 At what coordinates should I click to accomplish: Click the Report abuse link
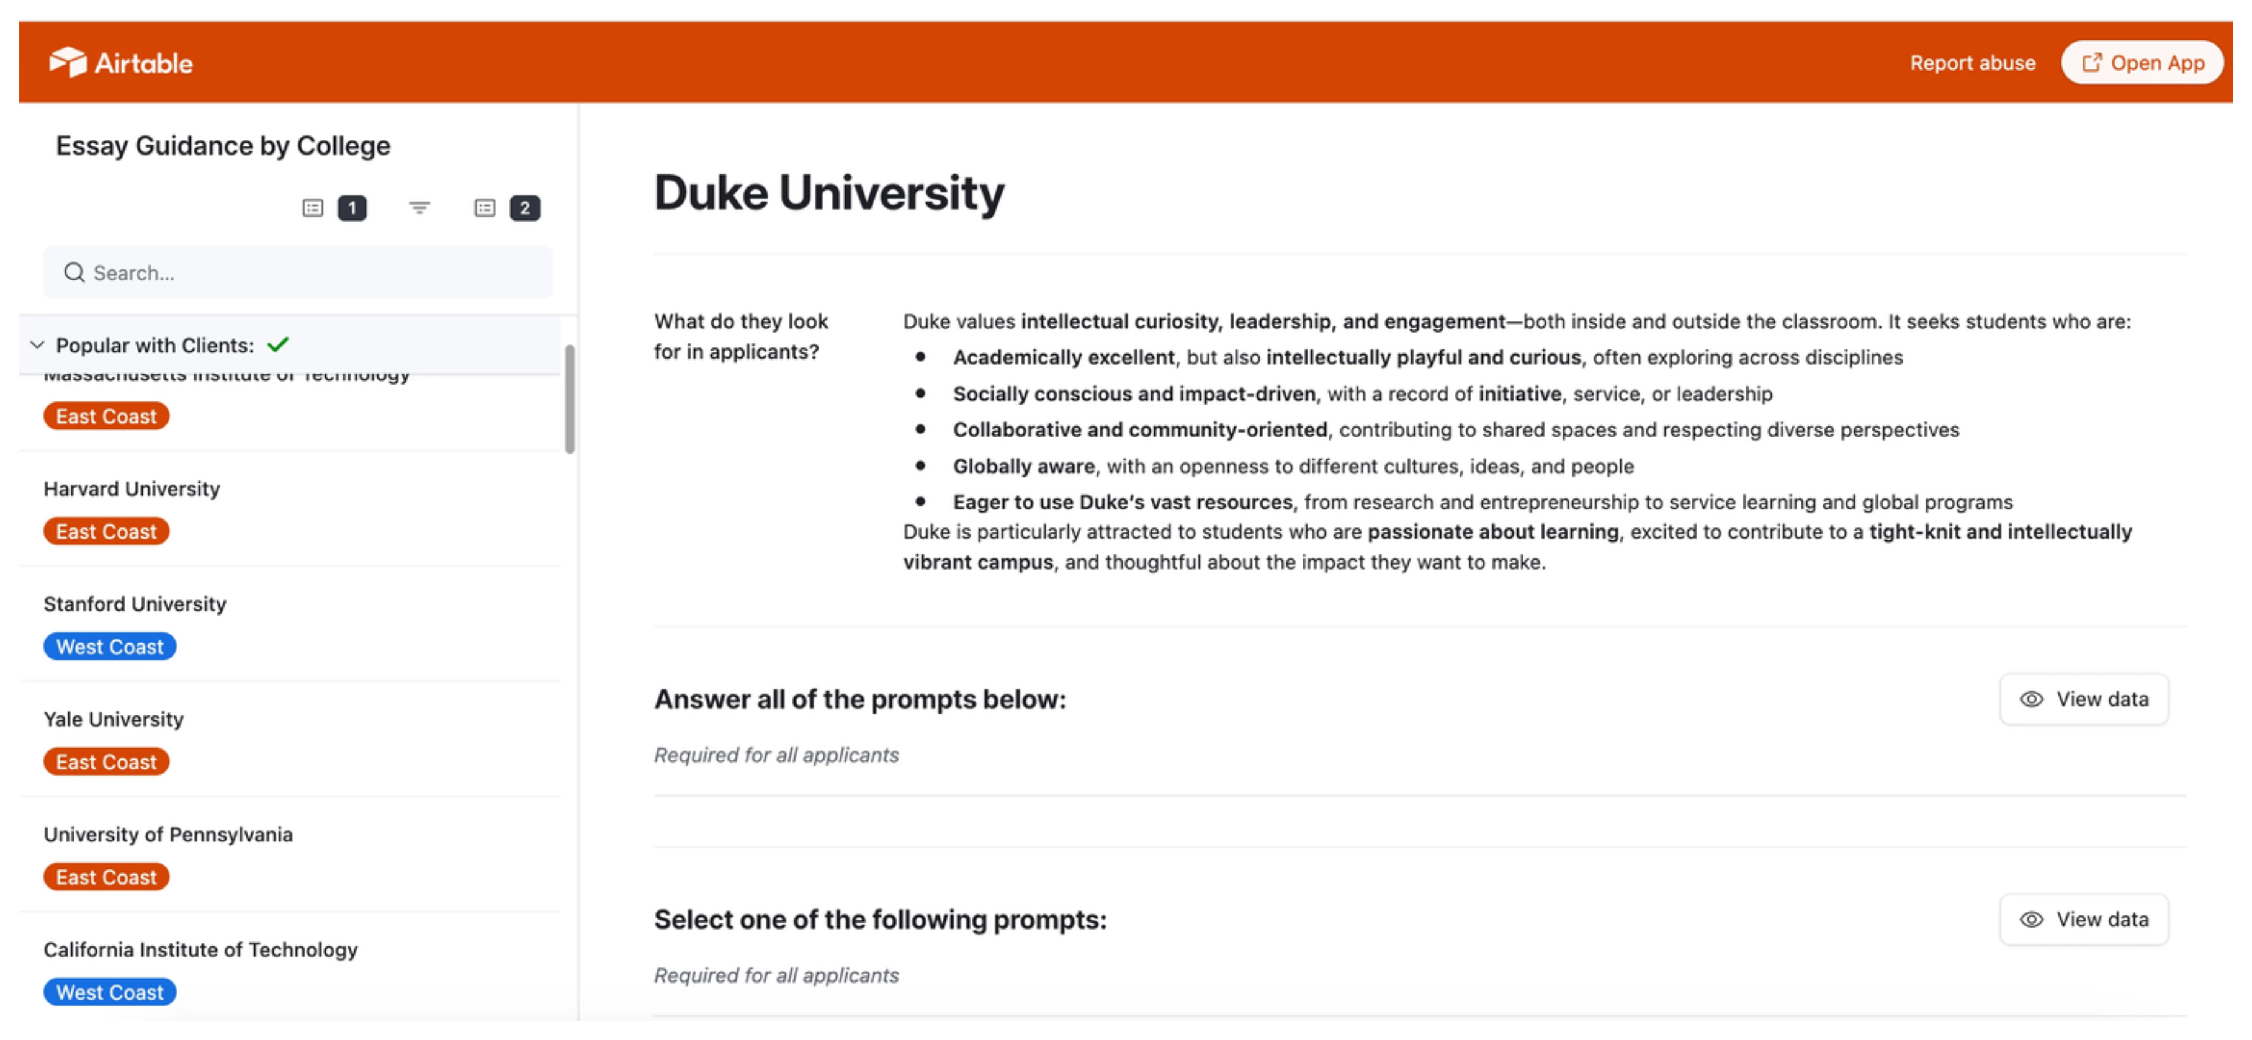tap(1972, 62)
